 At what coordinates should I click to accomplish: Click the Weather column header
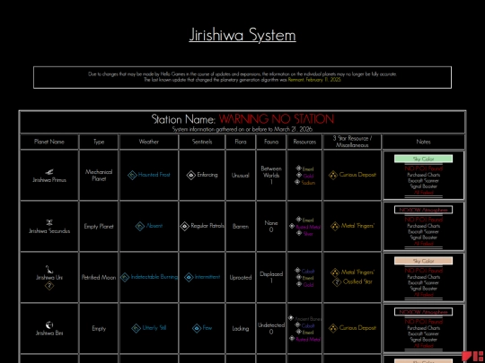tap(149, 142)
